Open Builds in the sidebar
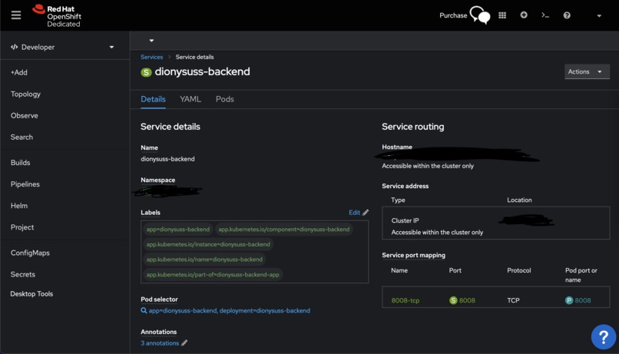 coord(20,163)
